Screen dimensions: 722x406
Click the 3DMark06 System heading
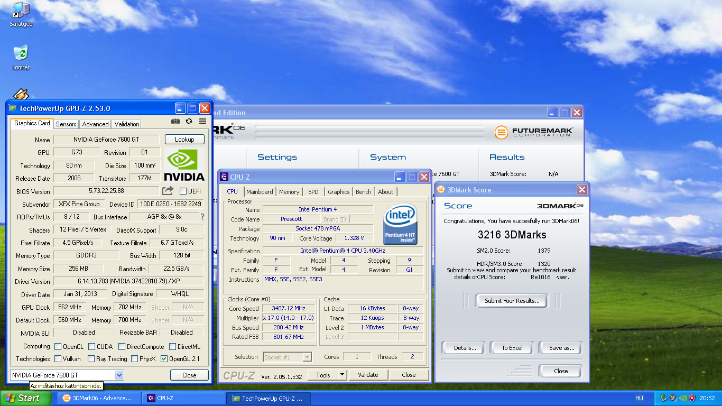point(388,157)
